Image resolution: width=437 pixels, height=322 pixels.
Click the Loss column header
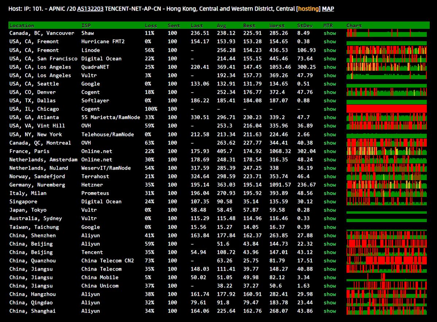tap(151, 26)
